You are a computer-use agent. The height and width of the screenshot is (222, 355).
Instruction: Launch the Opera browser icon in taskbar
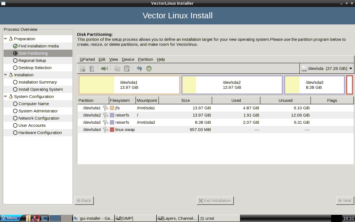click(x=36, y=218)
